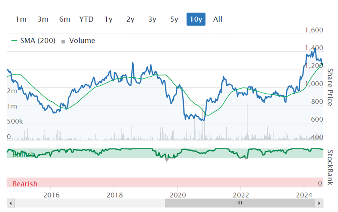The height and width of the screenshot is (212, 338).
Task: Switch chart to 3y range
Action: pos(152,19)
